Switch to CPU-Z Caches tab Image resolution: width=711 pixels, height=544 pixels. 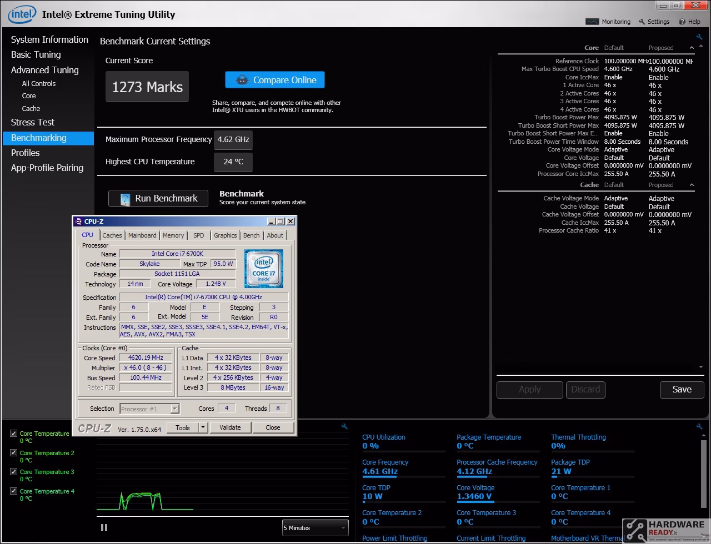(112, 235)
